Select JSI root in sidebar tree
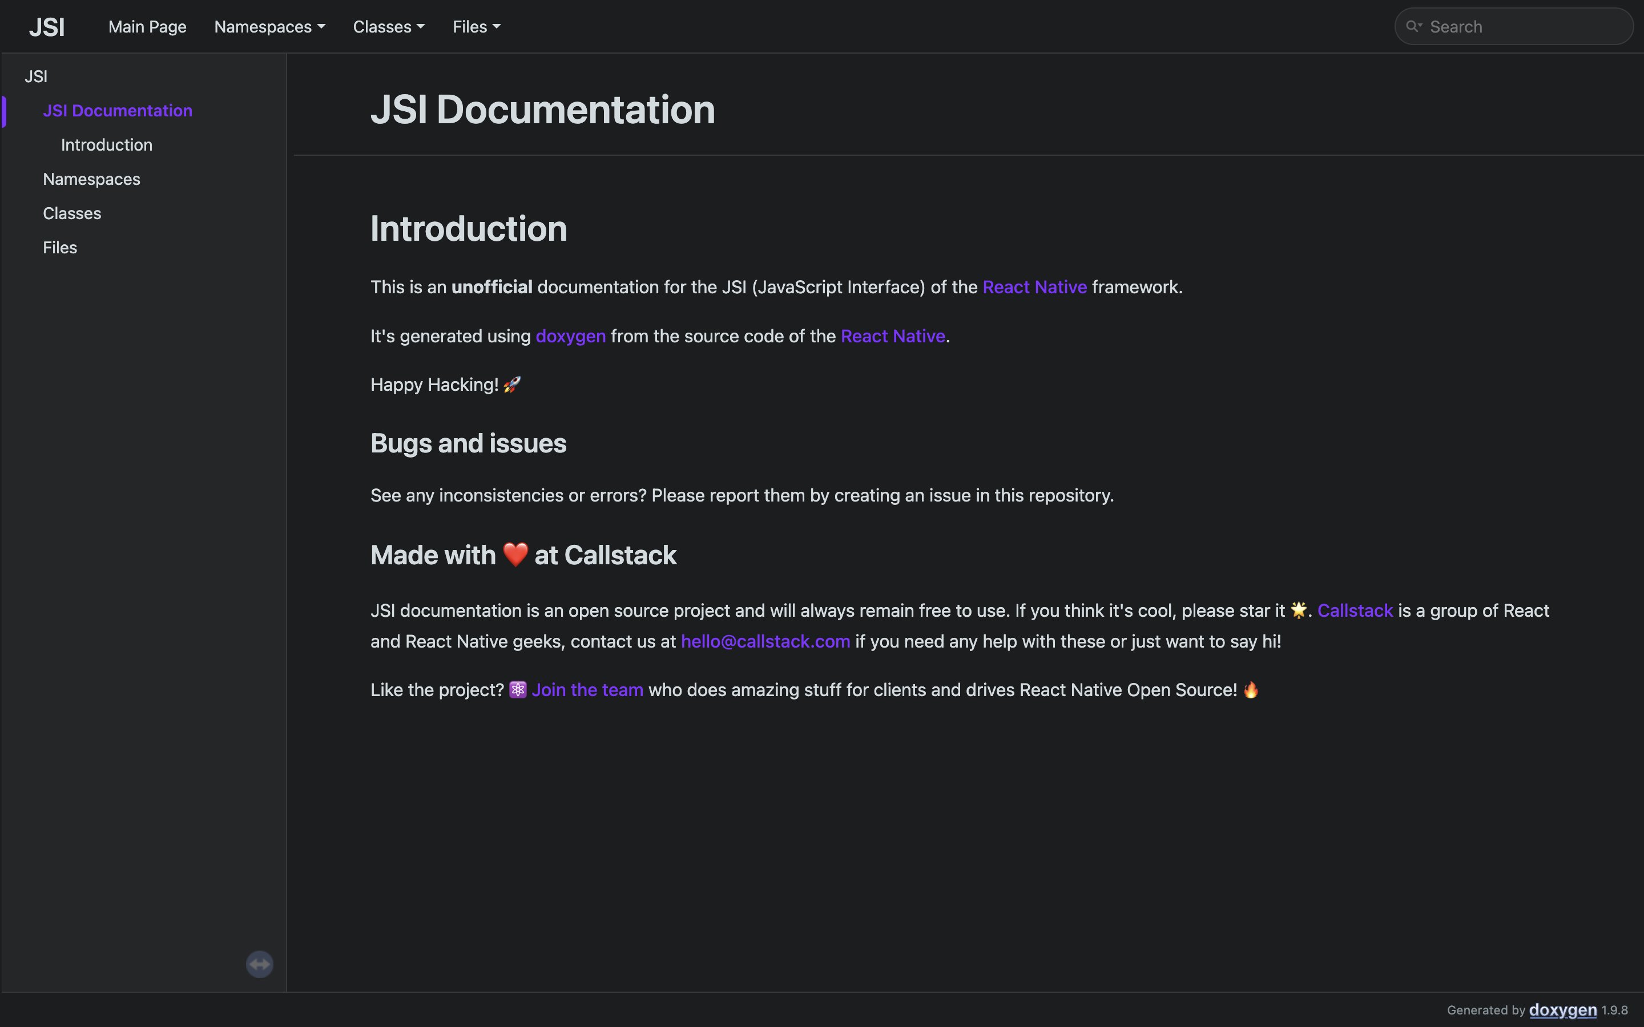Screen dimensions: 1644x1027 click(x=36, y=77)
